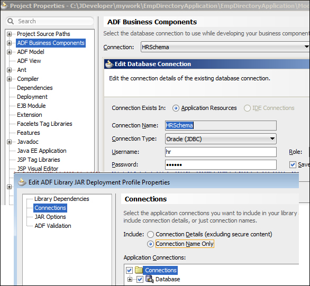Click the Username field containing hr
The image size is (310, 286).
pos(221,152)
